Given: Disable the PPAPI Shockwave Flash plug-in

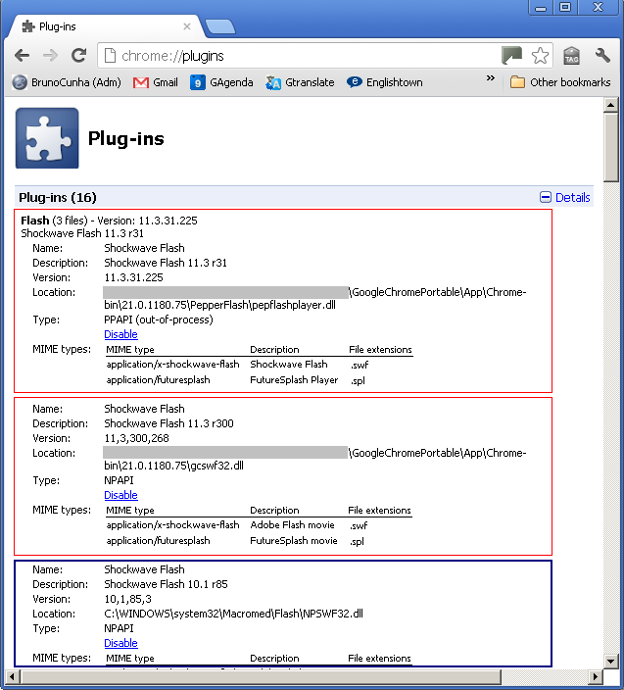Looking at the screenshot, I should click(x=120, y=334).
